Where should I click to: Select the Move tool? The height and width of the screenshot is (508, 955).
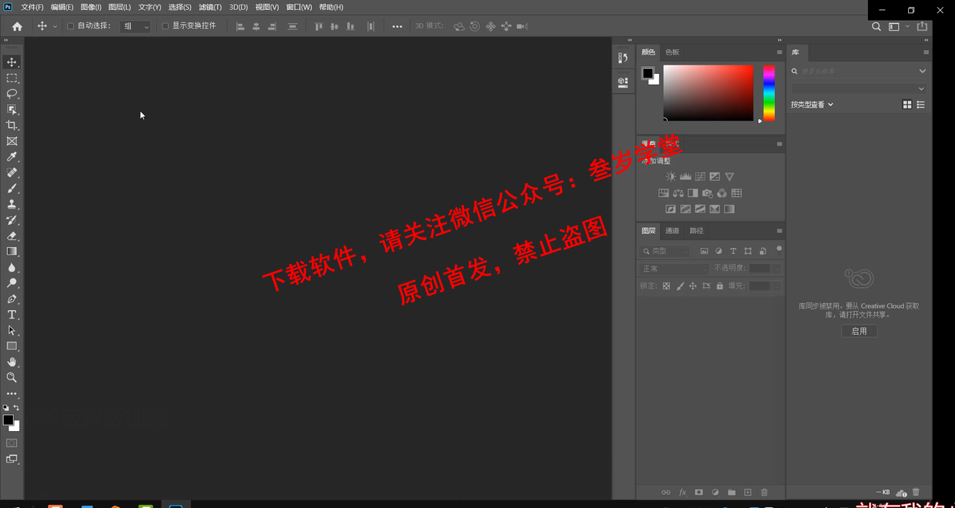pos(12,62)
